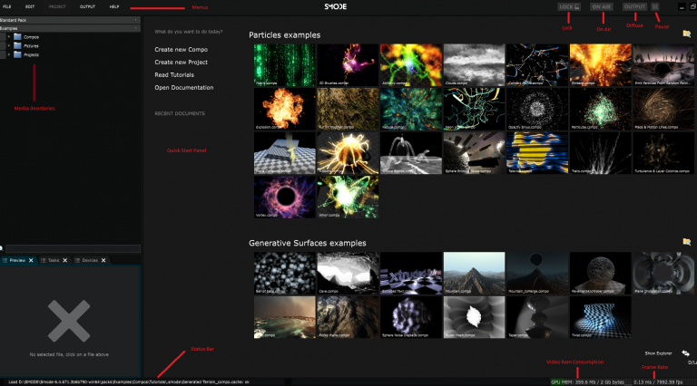
Task: Open the File menu
Action: [x=7, y=6]
